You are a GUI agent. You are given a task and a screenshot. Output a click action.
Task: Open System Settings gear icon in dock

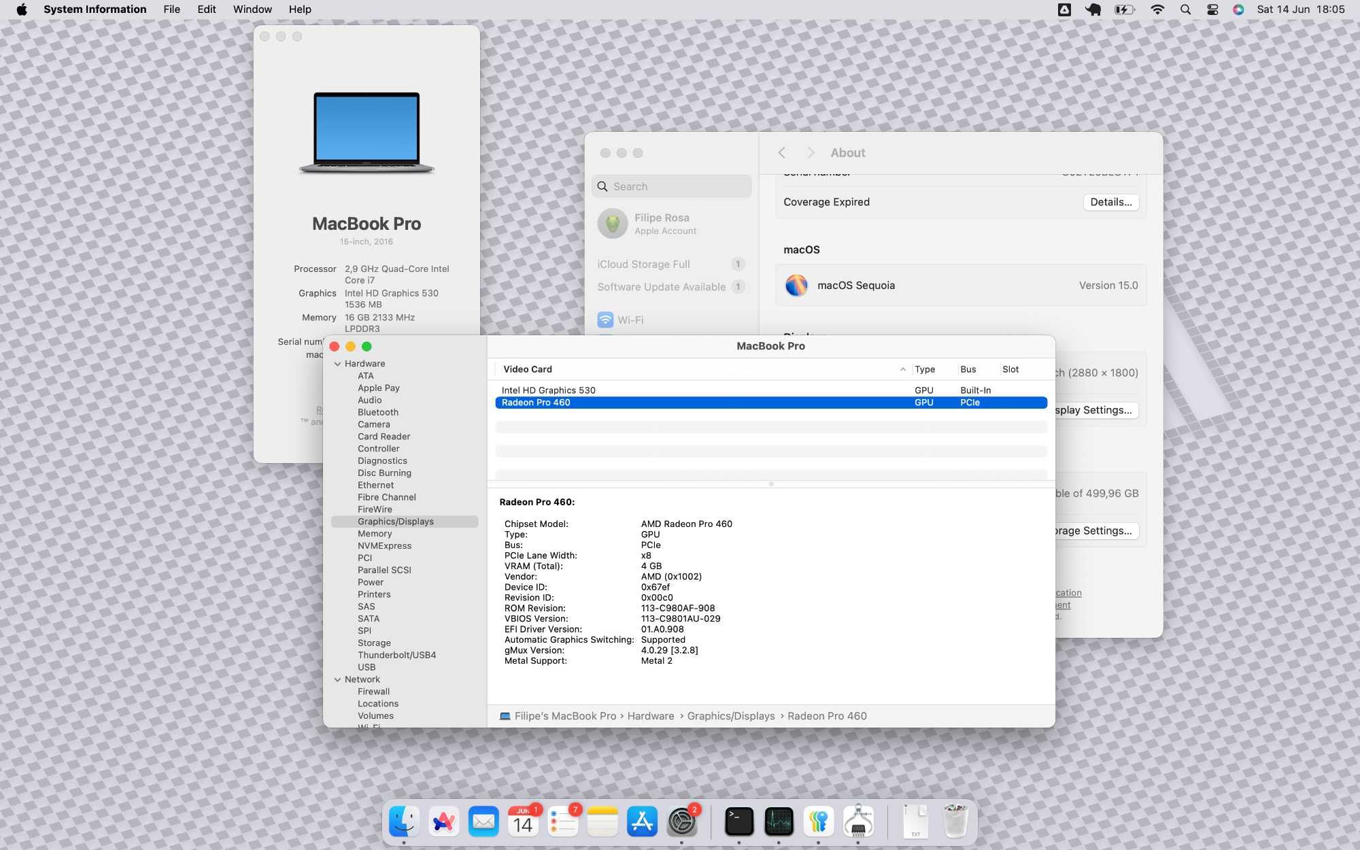tap(682, 821)
